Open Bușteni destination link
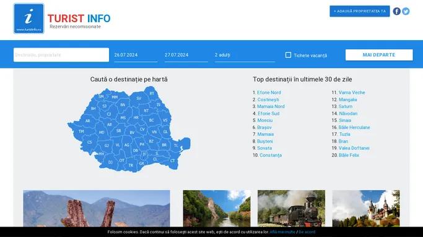The width and height of the screenshot is (423, 237). tap(264, 141)
